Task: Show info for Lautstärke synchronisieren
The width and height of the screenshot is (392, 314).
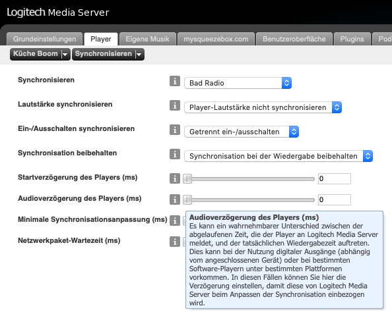Action: pyautogui.click(x=175, y=105)
